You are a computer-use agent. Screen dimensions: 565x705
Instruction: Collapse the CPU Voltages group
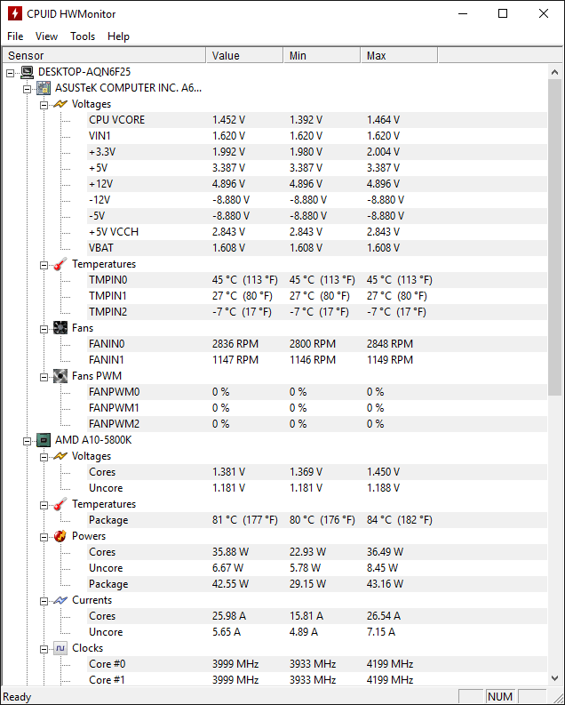(44, 457)
